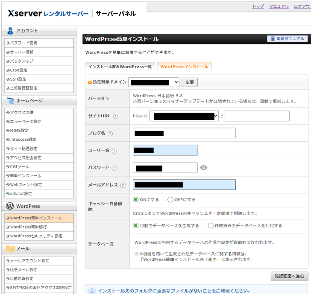311x294 pixels.
Task: Open .htaccess編集 in sidebar
Action: 39,140
